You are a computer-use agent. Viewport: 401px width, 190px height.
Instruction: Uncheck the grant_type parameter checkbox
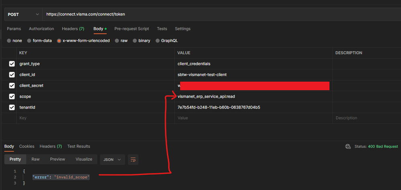click(12, 64)
